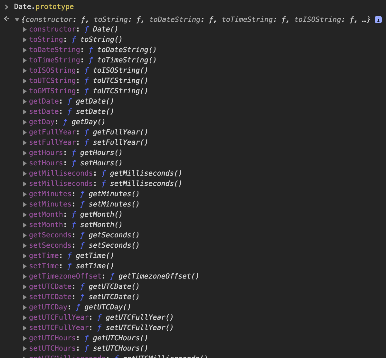Screen dimensions: 386x358
Task: Click the Date() constructor function value
Action: [x=105, y=29]
